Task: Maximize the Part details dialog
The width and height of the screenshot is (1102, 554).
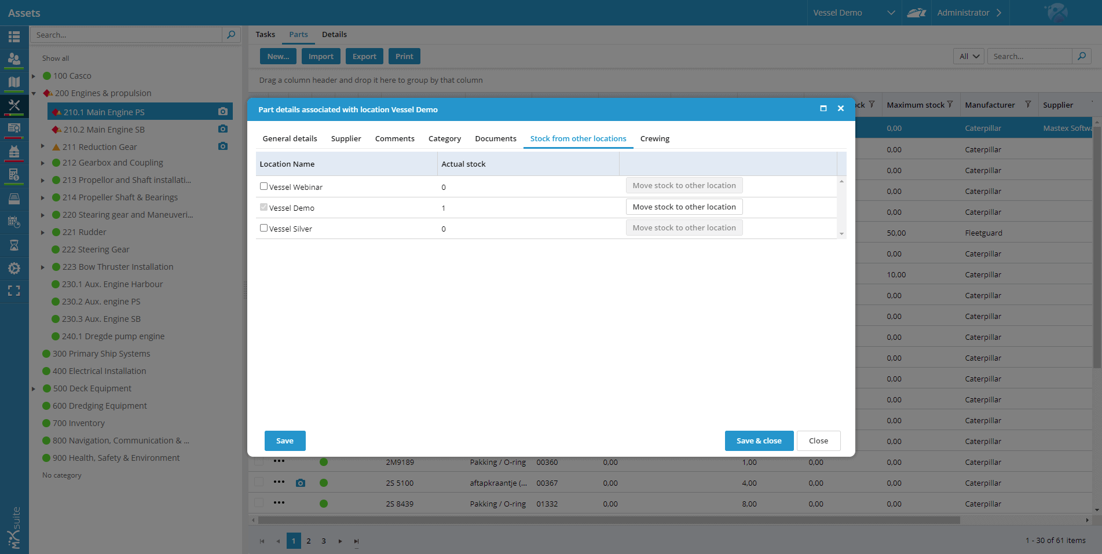Action: [823, 109]
